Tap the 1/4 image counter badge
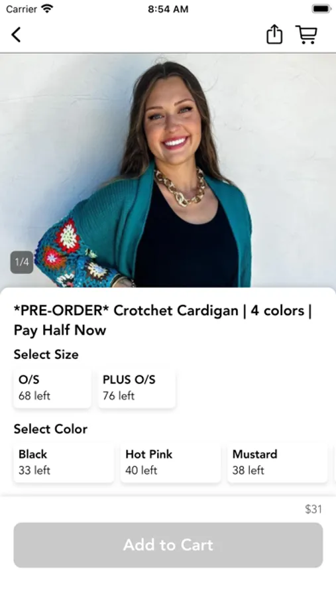 coord(22,262)
